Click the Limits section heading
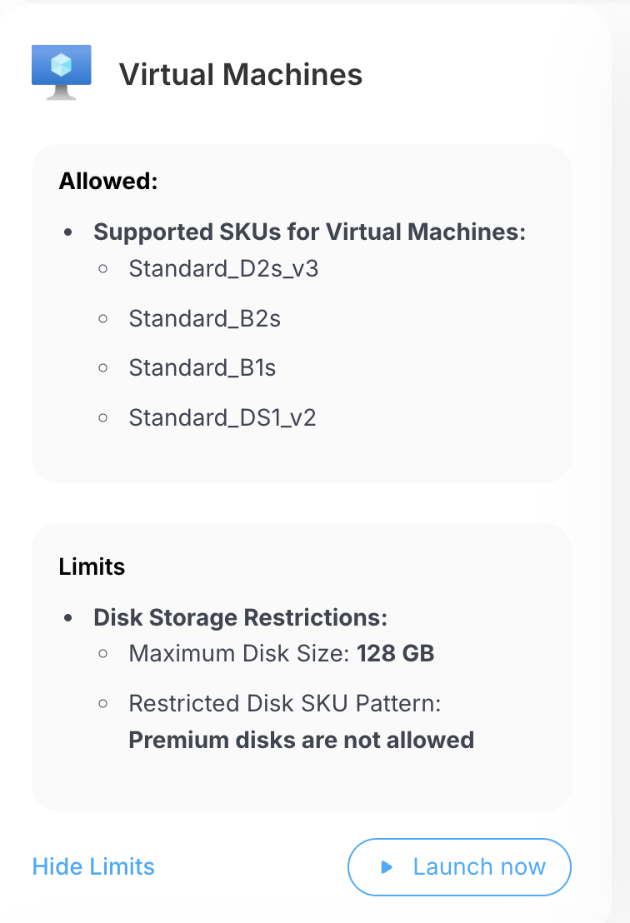 tap(92, 566)
